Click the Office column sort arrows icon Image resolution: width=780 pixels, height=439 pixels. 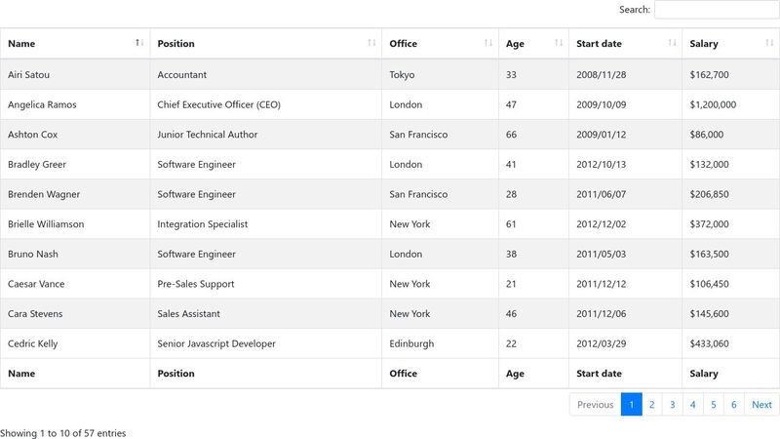pyautogui.click(x=488, y=43)
